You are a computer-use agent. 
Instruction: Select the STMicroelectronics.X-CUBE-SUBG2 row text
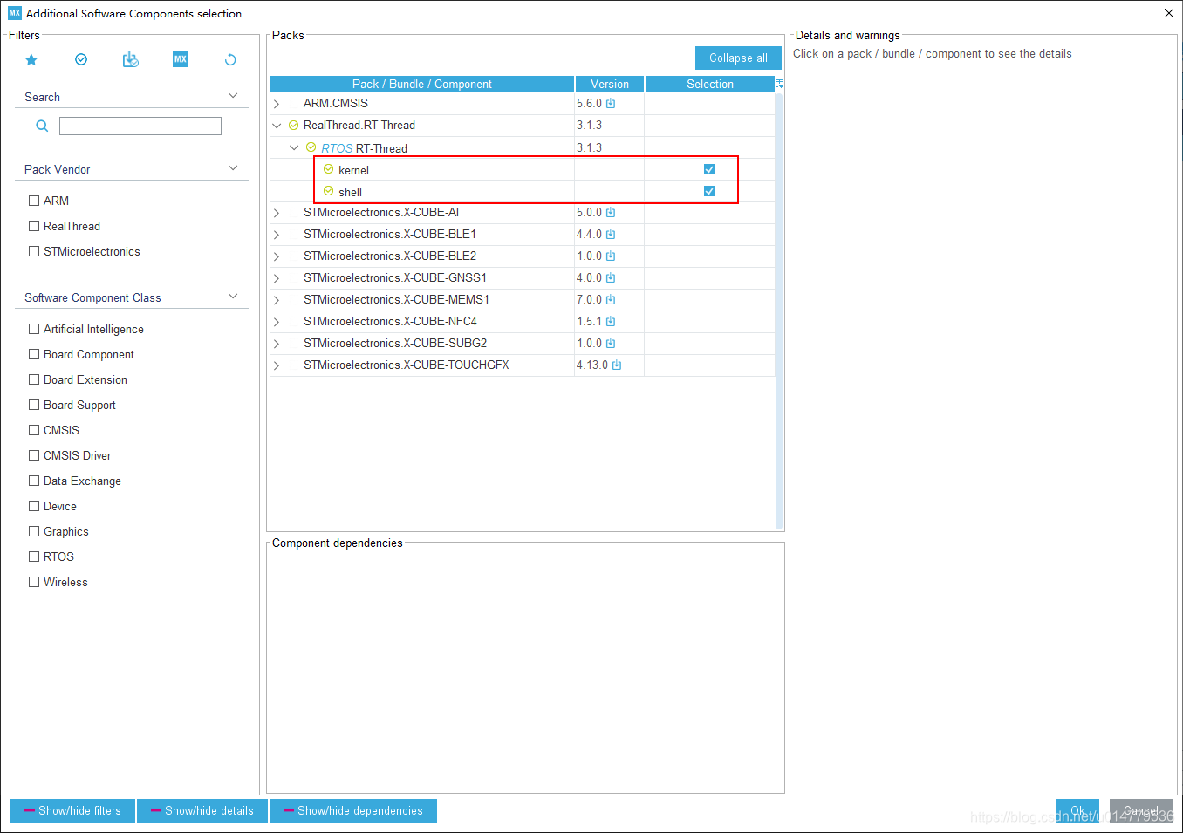click(395, 343)
